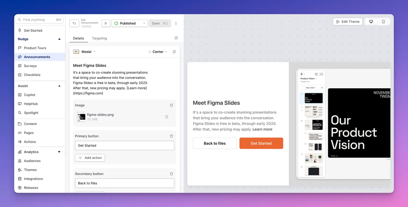Open Copilot in sidebar
The width and height of the screenshot is (408, 207).
pyautogui.click(x=40, y=95)
